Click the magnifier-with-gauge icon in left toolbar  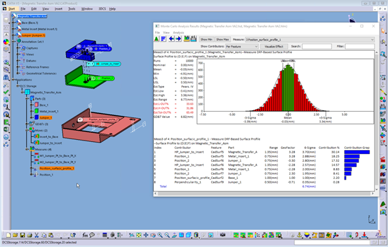coord(6,115)
